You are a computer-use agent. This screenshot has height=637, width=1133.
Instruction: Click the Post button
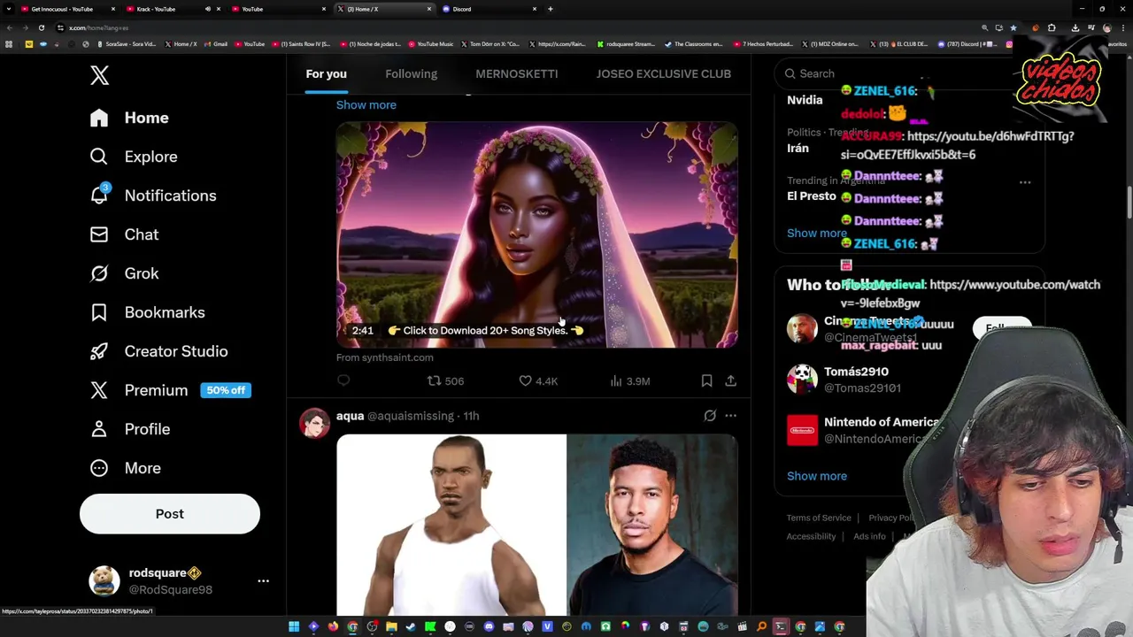pos(170,514)
